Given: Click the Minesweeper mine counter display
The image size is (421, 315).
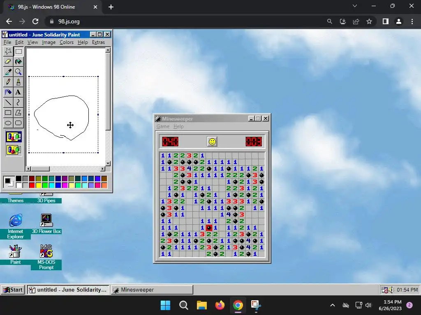Looking at the screenshot, I should tap(170, 142).
